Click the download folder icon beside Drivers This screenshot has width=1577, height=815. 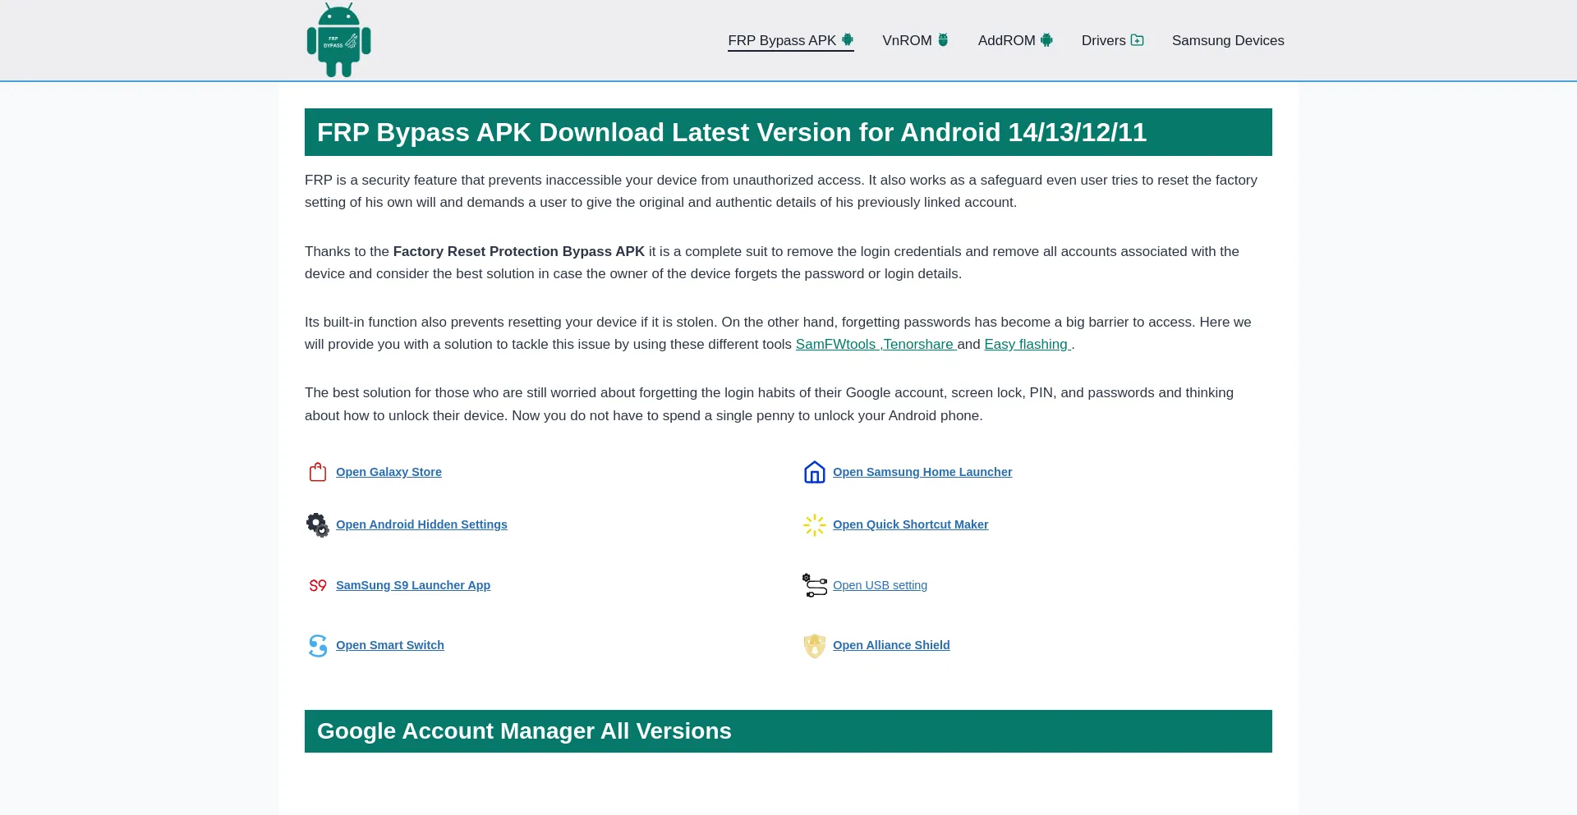point(1138,39)
